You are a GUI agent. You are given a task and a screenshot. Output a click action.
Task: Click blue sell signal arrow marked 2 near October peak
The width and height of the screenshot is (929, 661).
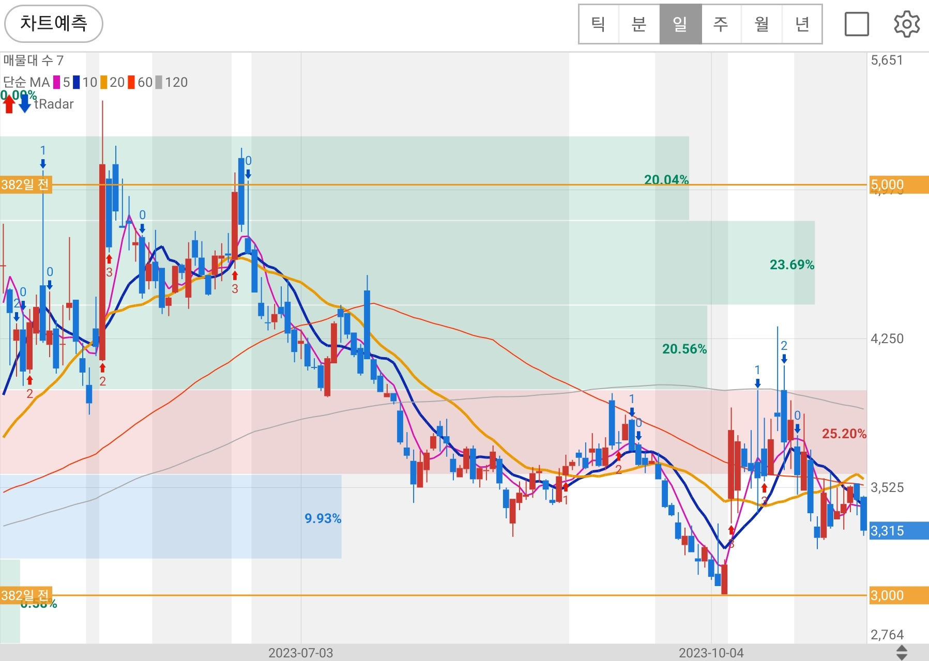(784, 359)
